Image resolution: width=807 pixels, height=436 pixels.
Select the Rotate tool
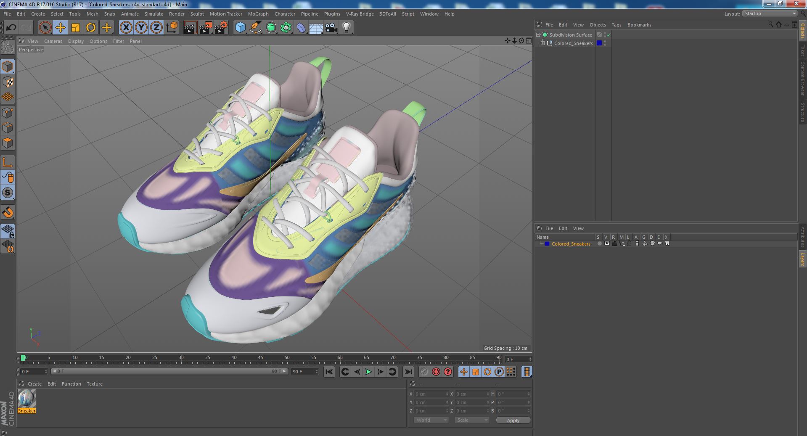pos(91,28)
